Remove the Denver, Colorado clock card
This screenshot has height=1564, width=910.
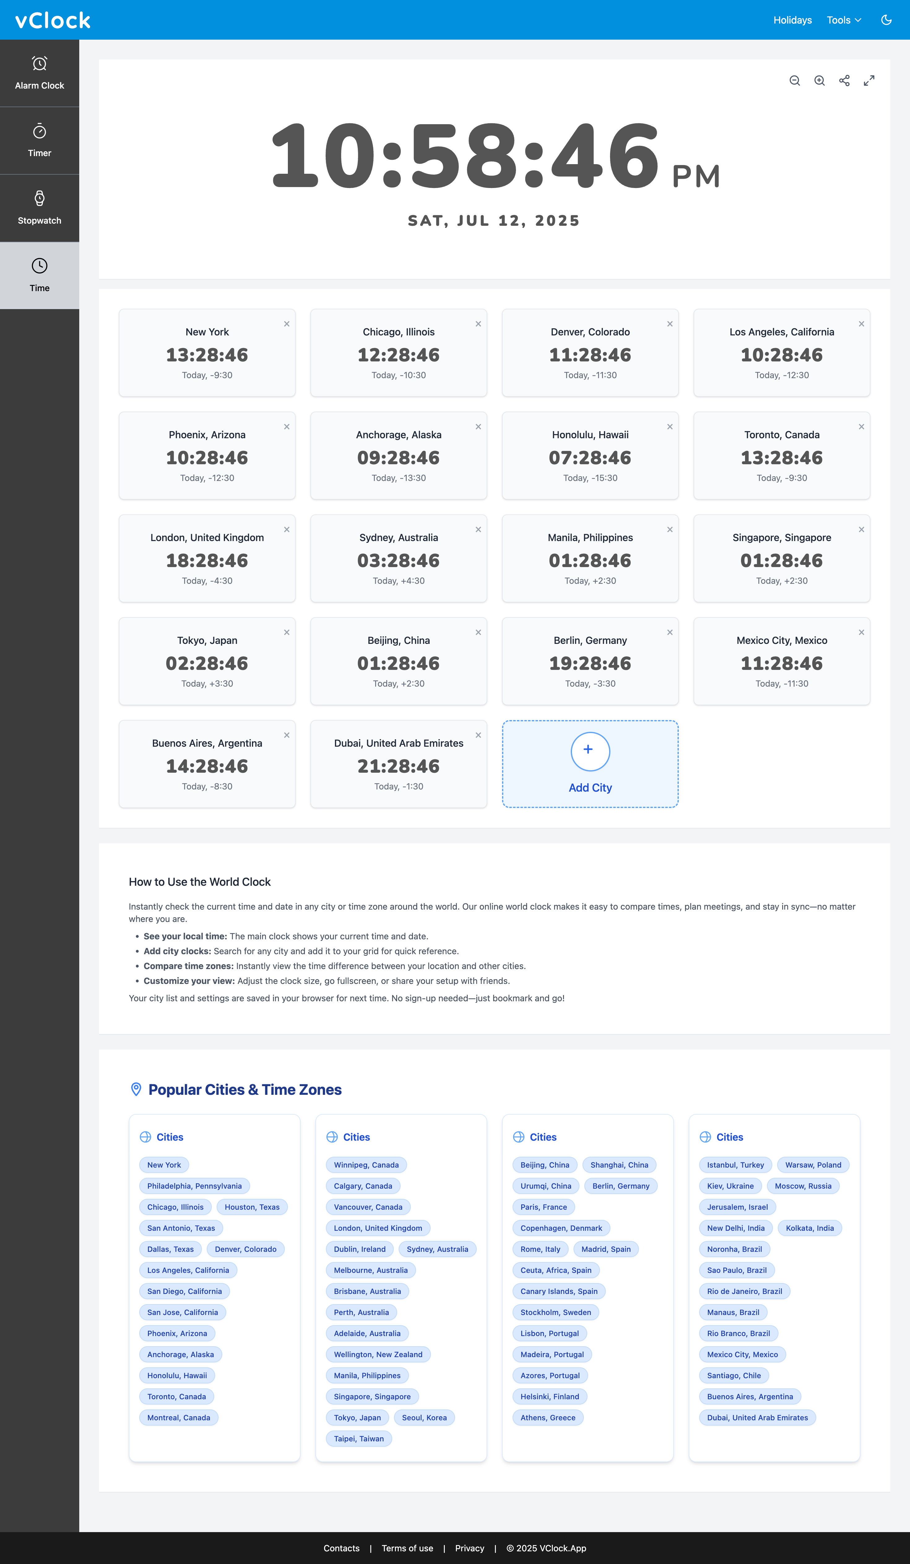(x=670, y=324)
